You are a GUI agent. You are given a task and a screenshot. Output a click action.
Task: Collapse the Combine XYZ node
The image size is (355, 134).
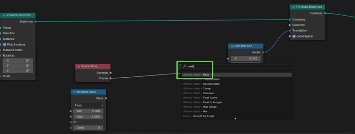coord(232,46)
